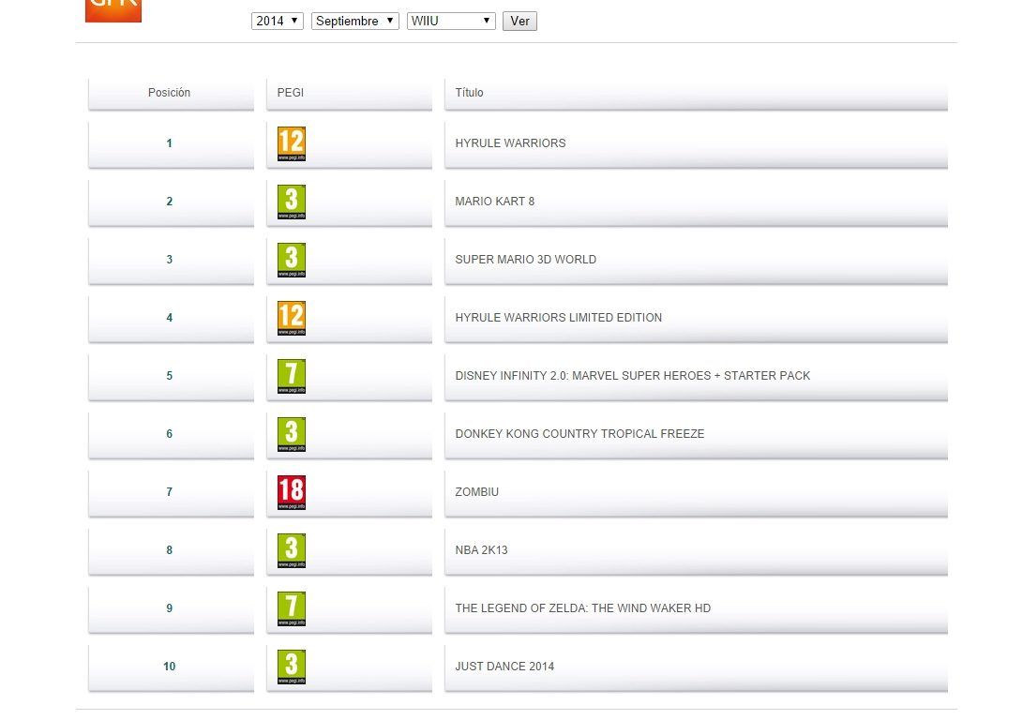Click the GfK logo in the corner
Screen dimensions: 1023x720
coord(113,10)
